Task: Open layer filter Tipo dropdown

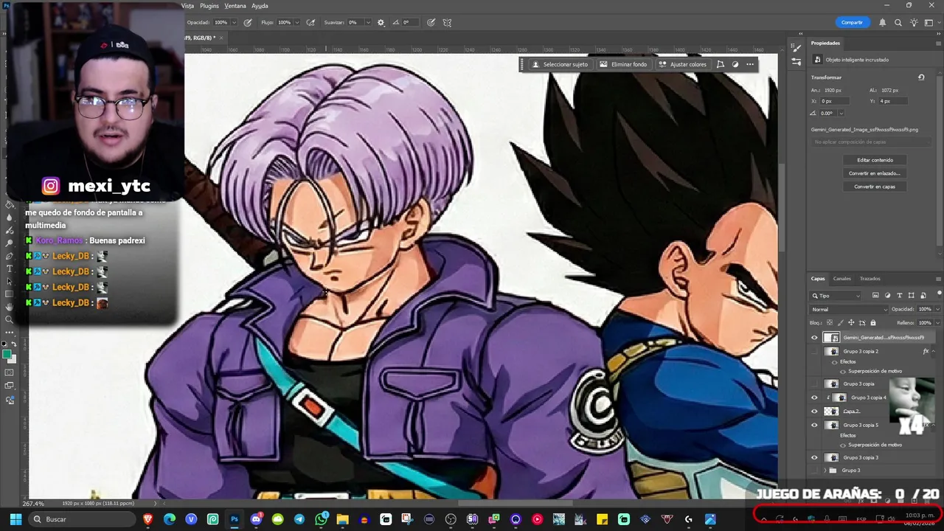Action: coord(836,296)
